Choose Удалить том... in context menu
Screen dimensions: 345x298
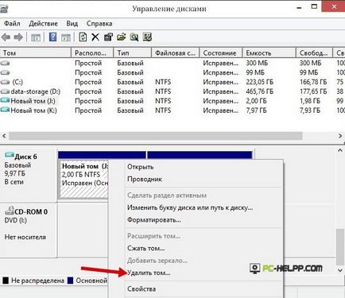point(149,273)
